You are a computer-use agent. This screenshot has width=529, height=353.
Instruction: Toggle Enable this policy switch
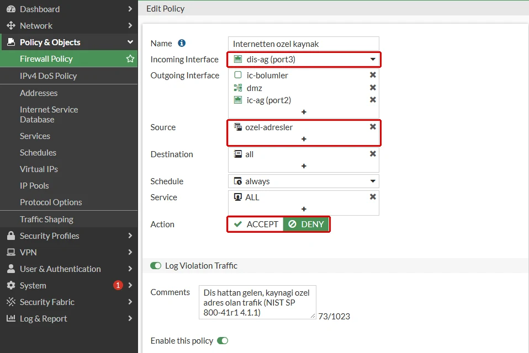pos(223,340)
